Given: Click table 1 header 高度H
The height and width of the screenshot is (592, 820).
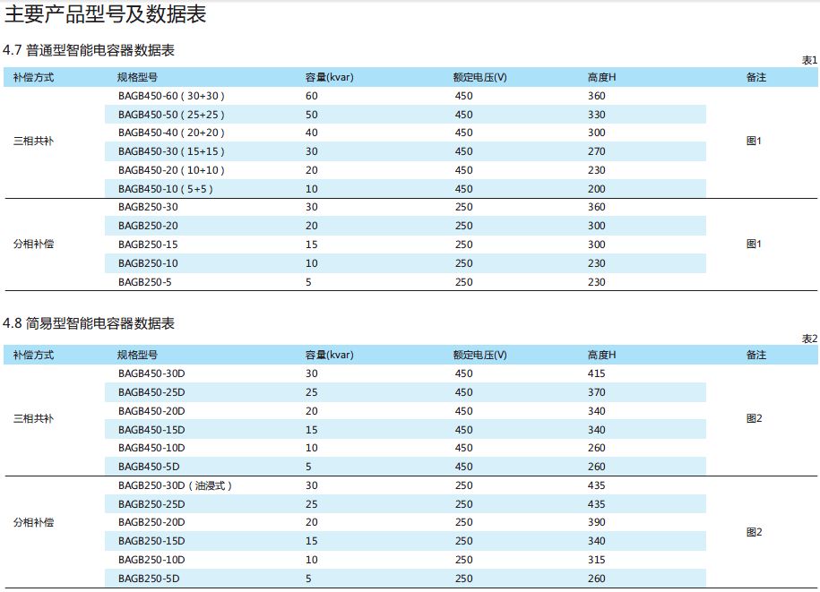Looking at the screenshot, I should tap(602, 77).
